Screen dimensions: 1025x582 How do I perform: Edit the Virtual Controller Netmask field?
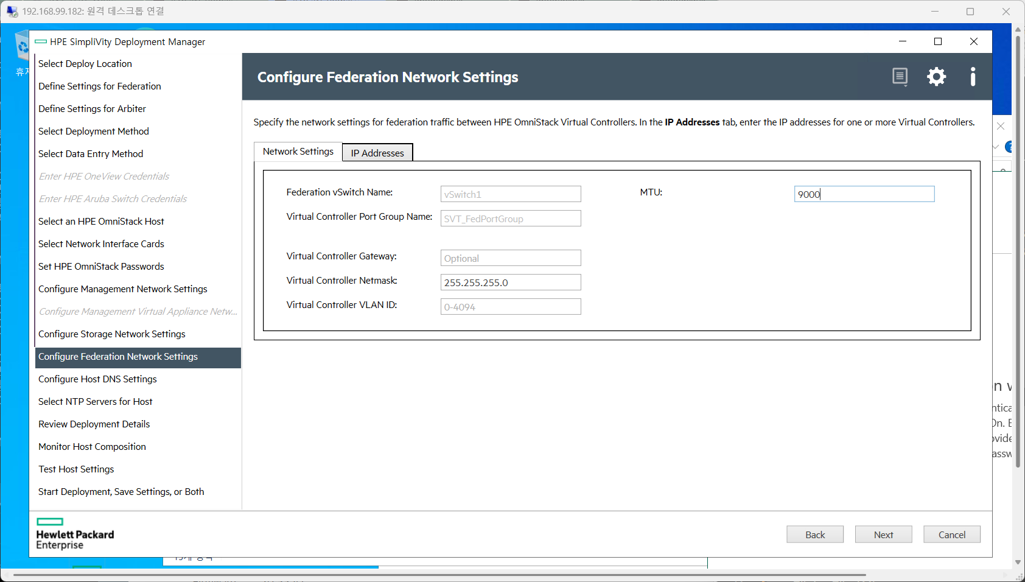[511, 282]
